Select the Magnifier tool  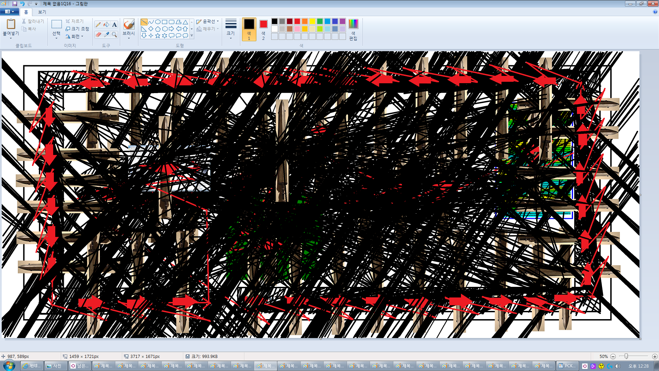(x=114, y=34)
